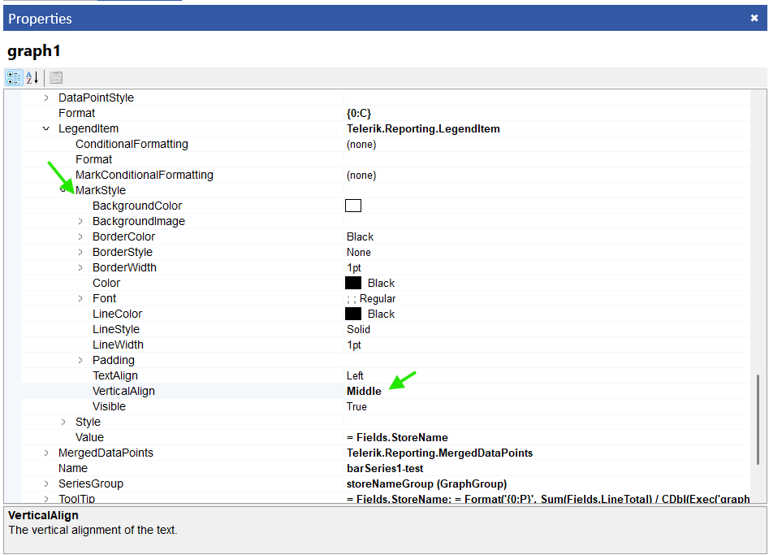Expand the MergedDataPoints property
769x555 pixels.
pos(46,453)
